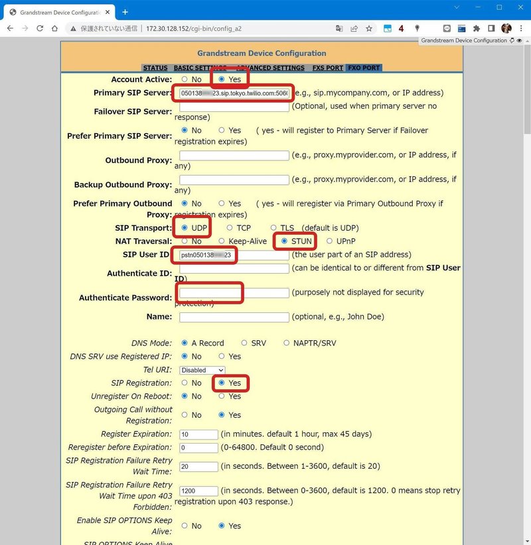Set NAT Traversal to No
531x545 pixels.
[185, 241]
